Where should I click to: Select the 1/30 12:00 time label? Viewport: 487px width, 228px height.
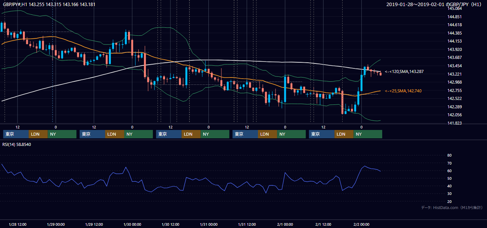[x=171, y=225]
